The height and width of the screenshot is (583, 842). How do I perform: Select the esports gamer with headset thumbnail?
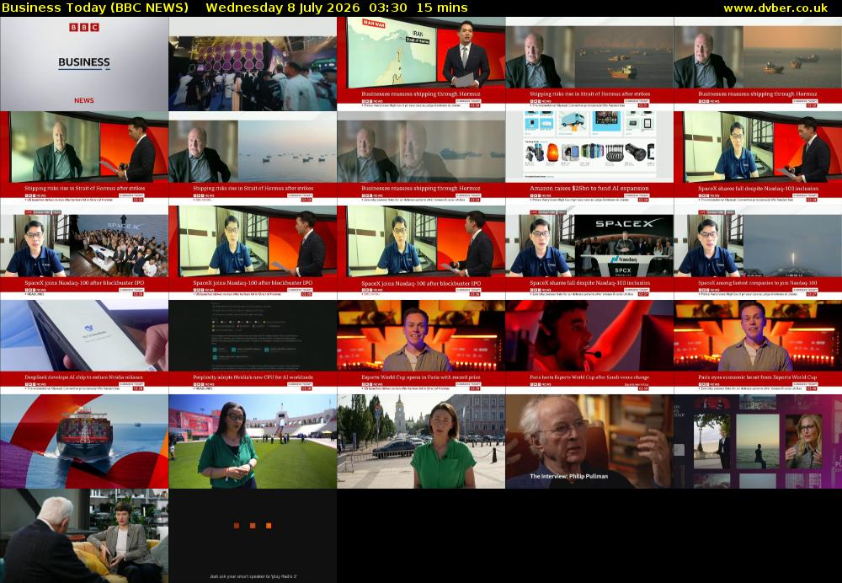(589, 347)
